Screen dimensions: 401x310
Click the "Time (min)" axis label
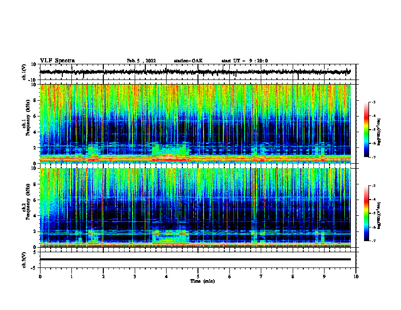pos(203,281)
